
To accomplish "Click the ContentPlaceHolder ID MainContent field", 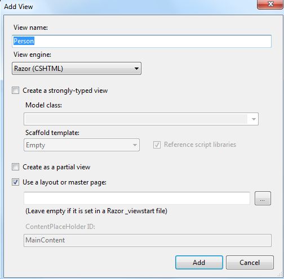I will (x=148, y=240).
